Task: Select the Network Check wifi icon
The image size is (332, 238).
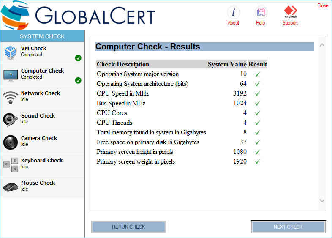Action: point(10,98)
